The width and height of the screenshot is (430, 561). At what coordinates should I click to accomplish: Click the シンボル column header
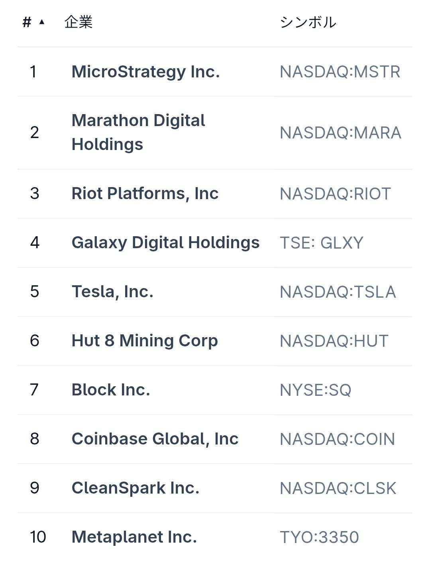point(308,22)
